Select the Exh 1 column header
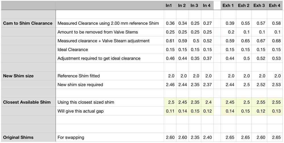Screen dimensions: 284x143 pyautogui.click(x=228, y=5)
